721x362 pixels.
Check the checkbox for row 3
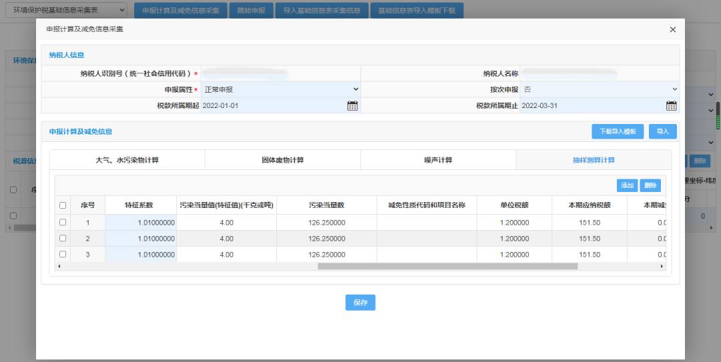(x=63, y=254)
